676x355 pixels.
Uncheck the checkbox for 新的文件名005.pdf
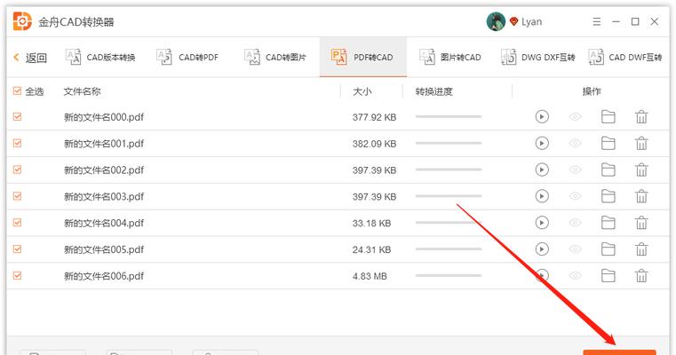click(17, 249)
